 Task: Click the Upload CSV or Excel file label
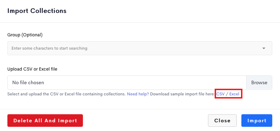click(x=32, y=69)
